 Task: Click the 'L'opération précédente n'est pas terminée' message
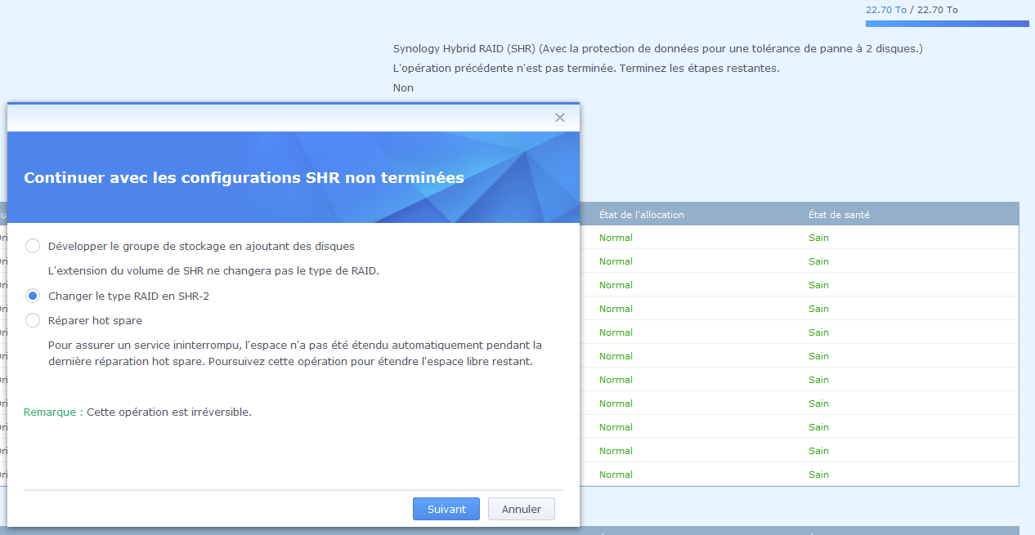click(x=586, y=69)
